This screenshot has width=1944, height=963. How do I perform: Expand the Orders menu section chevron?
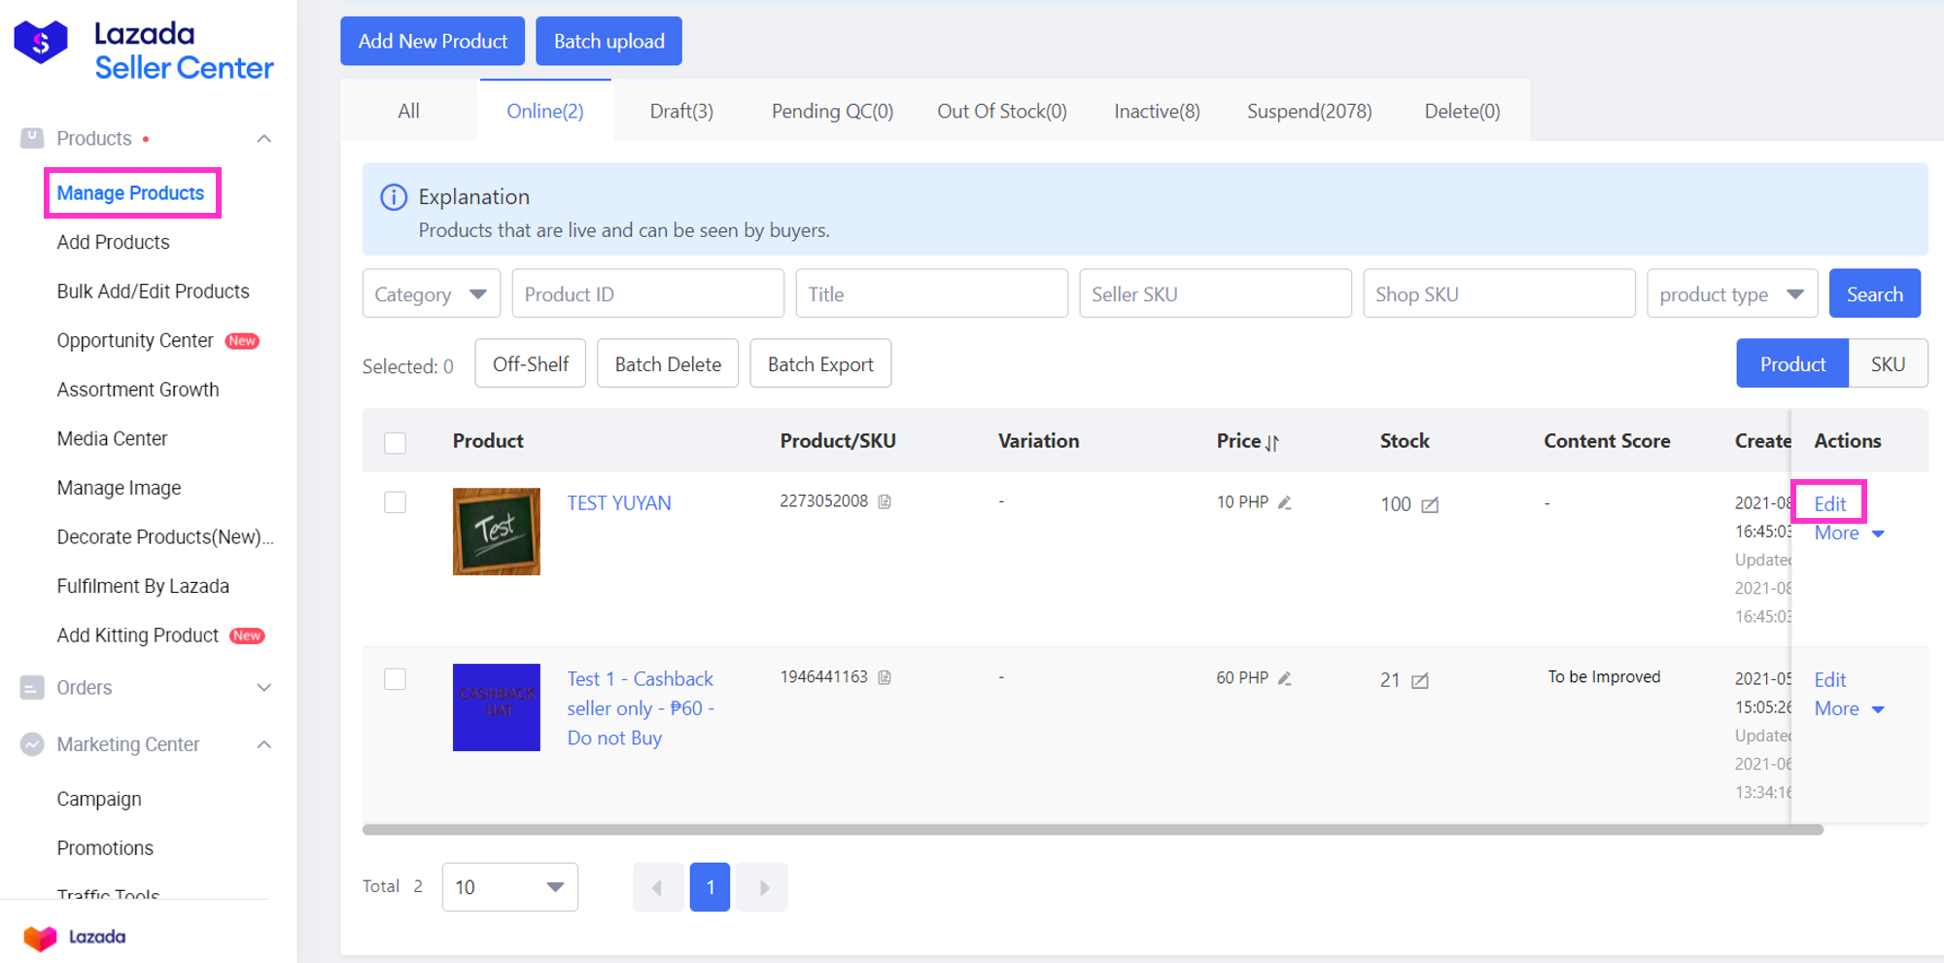coord(263,687)
